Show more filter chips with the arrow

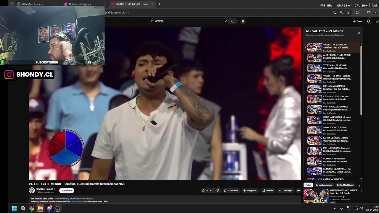359,185
